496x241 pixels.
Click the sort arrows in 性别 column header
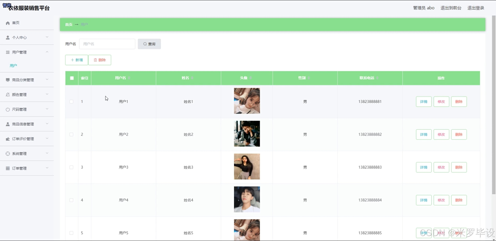[309, 78]
